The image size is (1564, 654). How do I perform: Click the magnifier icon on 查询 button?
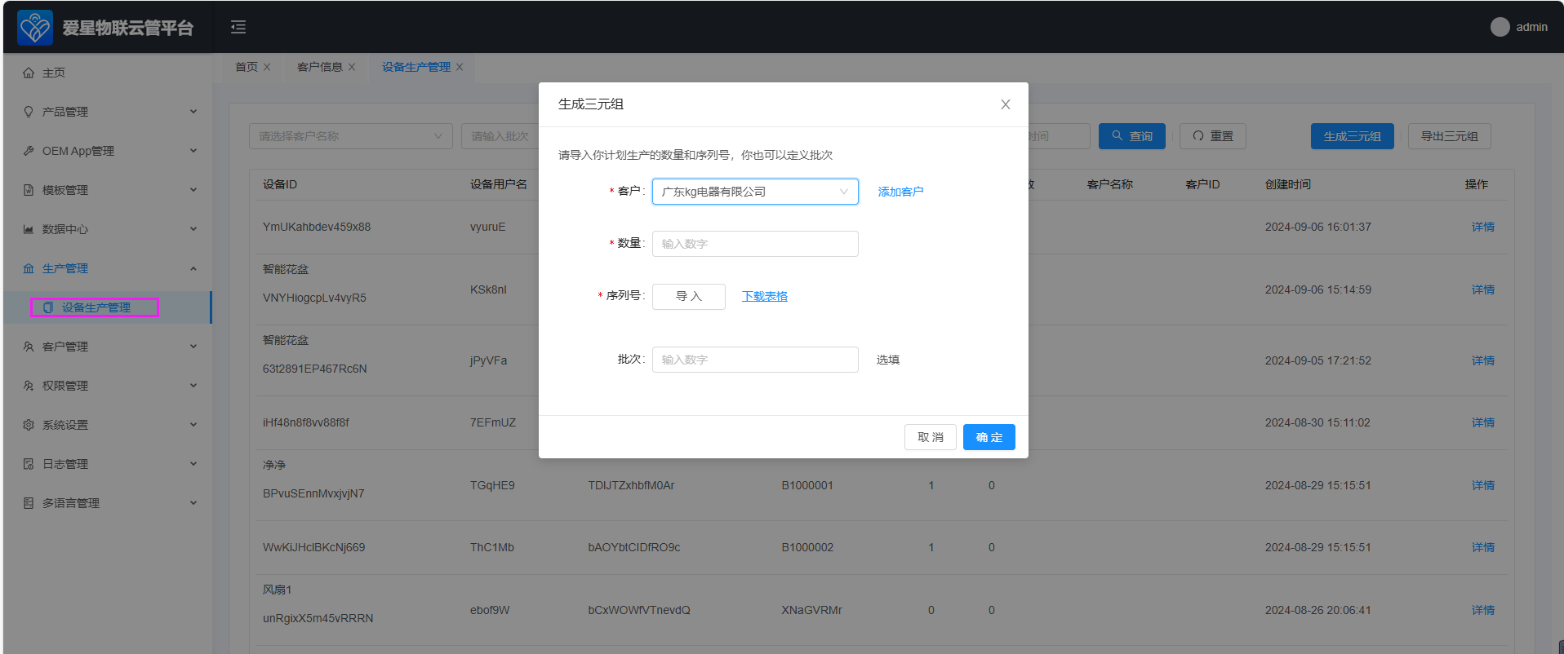tap(1117, 135)
